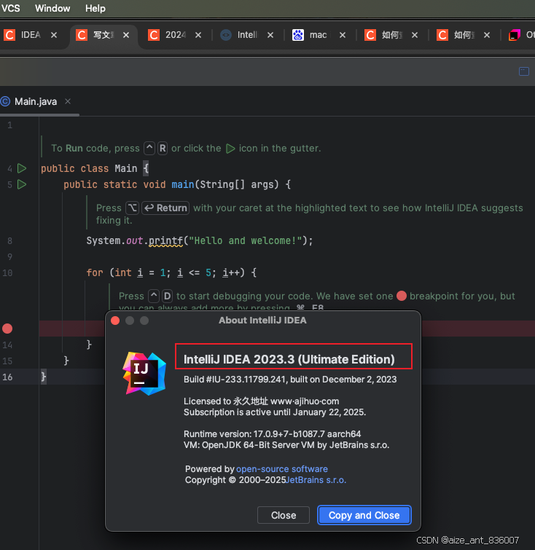Switch to the 写文 browser tab
The height and width of the screenshot is (550, 535).
point(103,35)
